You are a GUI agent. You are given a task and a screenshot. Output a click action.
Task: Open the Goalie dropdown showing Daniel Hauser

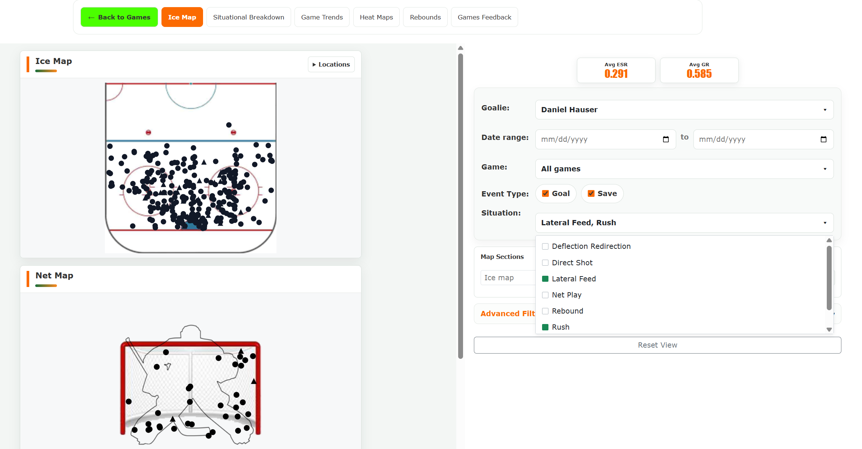click(x=684, y=110)
